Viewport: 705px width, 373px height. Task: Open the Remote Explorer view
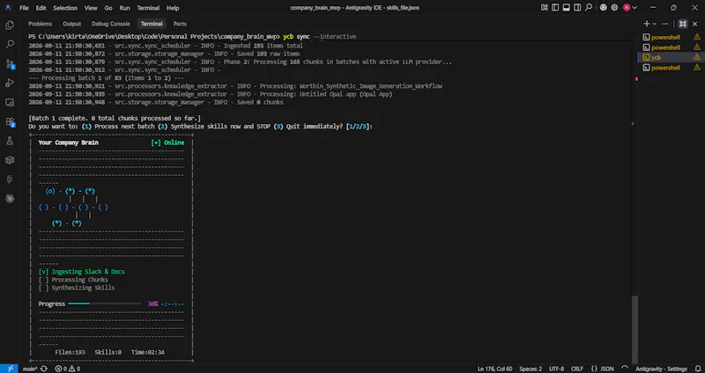click(x=10, y=102)
